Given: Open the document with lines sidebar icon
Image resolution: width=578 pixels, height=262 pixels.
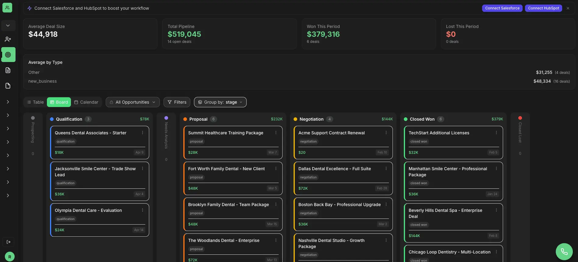Looking at the screenshot, I should click(8, 70).
